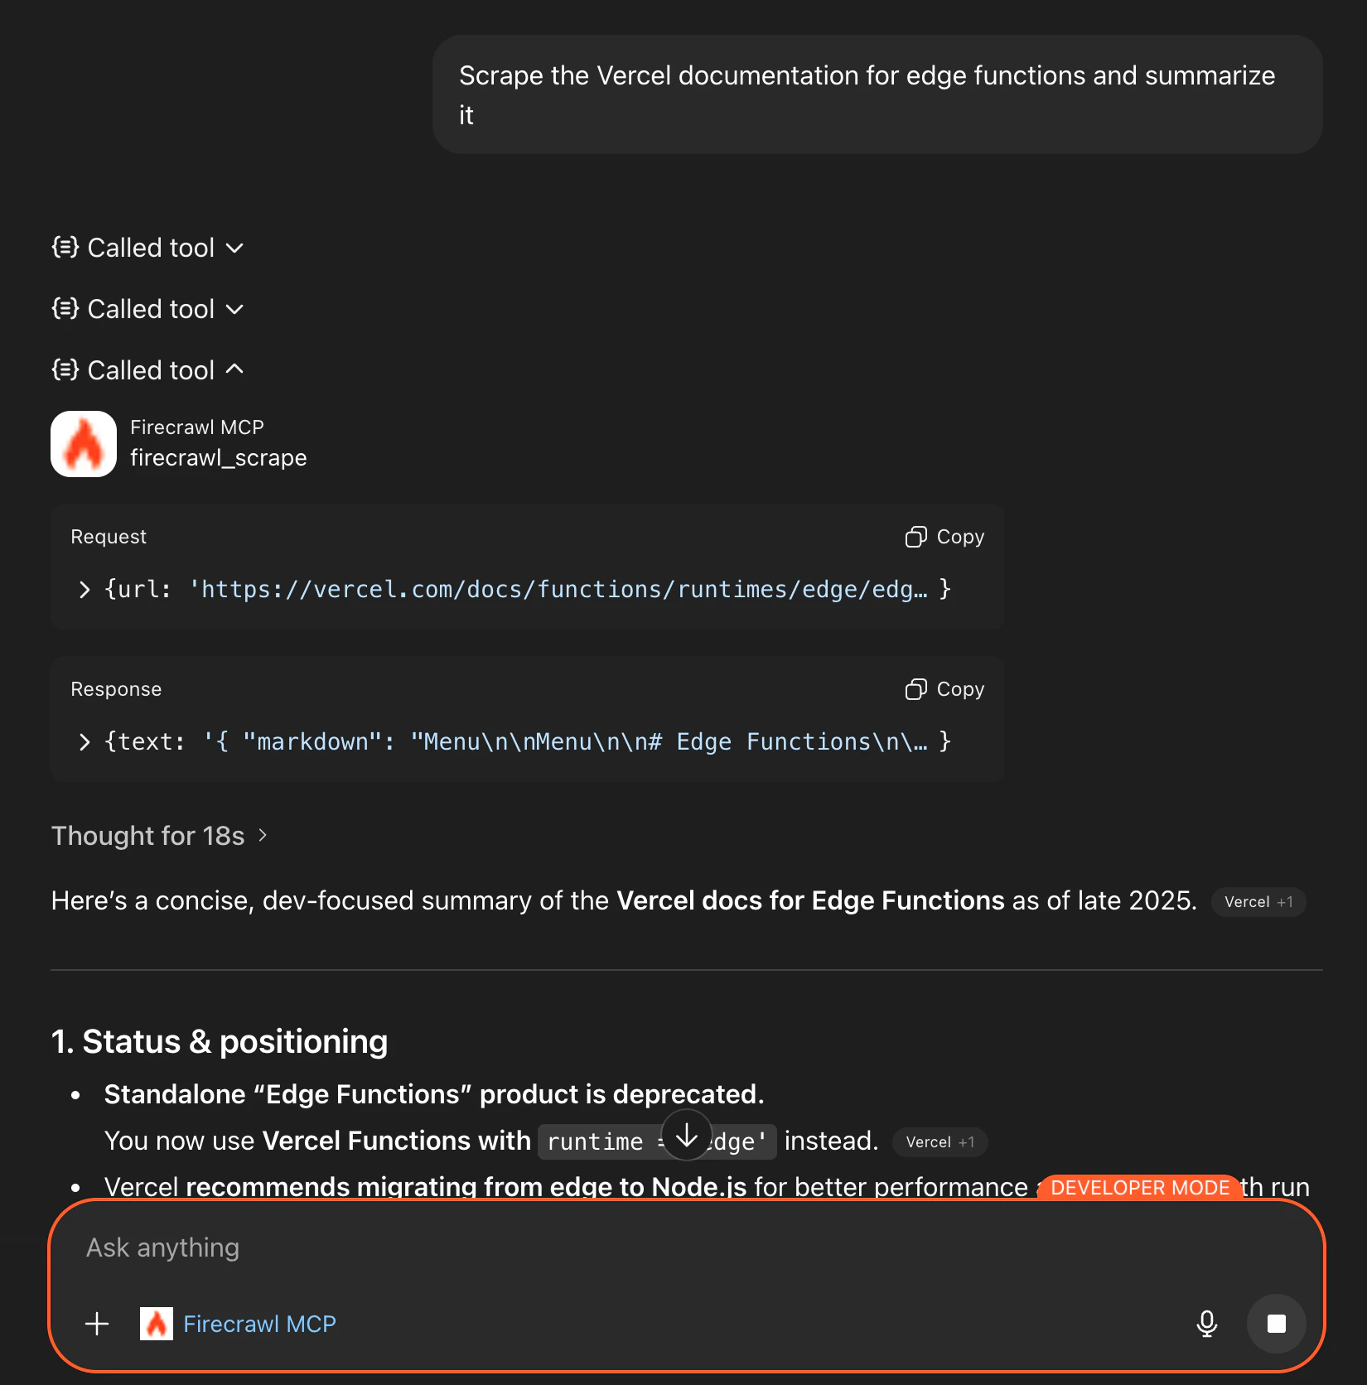
Task: Click the plus icon to add an attachment
Action: click(96, 1324)
